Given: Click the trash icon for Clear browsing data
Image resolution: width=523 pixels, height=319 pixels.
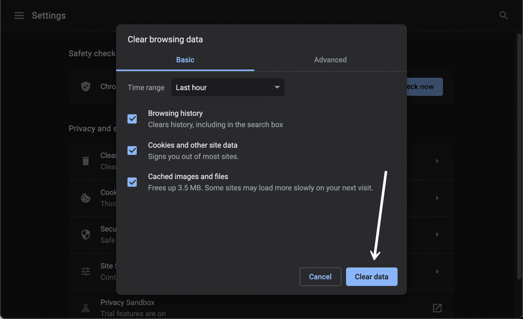Looking at the screenshot, I should click(85, 161).
